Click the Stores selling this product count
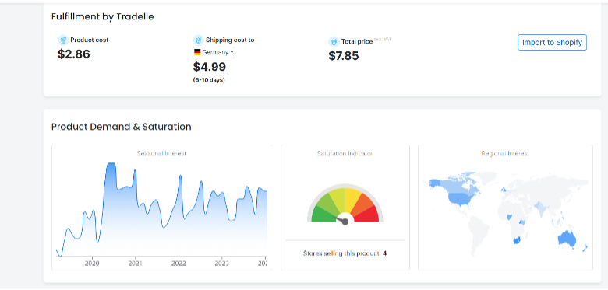 [x=384, y=253]
